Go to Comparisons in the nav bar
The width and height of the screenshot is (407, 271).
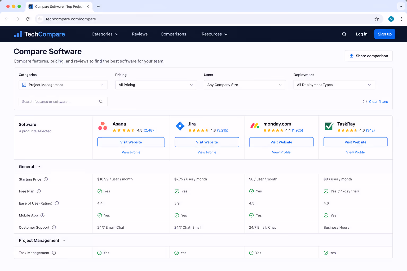tap(173, 34)
